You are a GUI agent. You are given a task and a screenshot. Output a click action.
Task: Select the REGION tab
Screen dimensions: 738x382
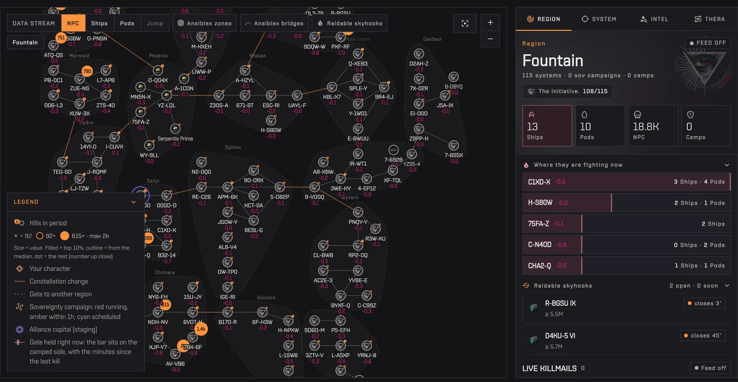[543, 19]
